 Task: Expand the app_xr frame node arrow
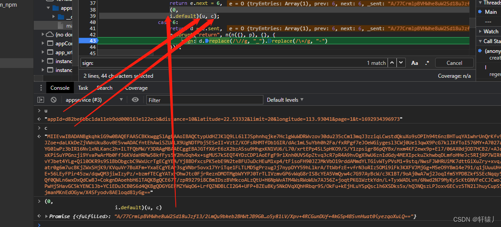[43, 52]
